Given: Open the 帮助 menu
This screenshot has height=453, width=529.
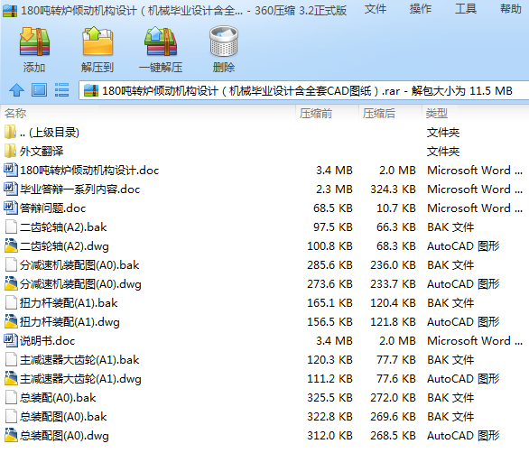Looking at the screenshot, I should (x=511, y=9).
